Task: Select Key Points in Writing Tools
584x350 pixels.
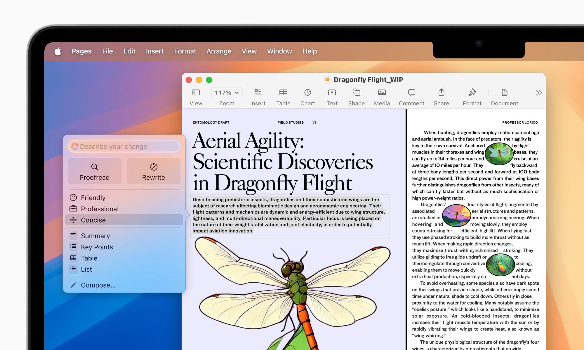Action: point(124,247)
